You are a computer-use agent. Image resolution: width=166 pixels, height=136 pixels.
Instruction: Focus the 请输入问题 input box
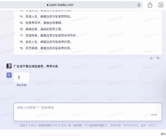(x=88, y=112)
